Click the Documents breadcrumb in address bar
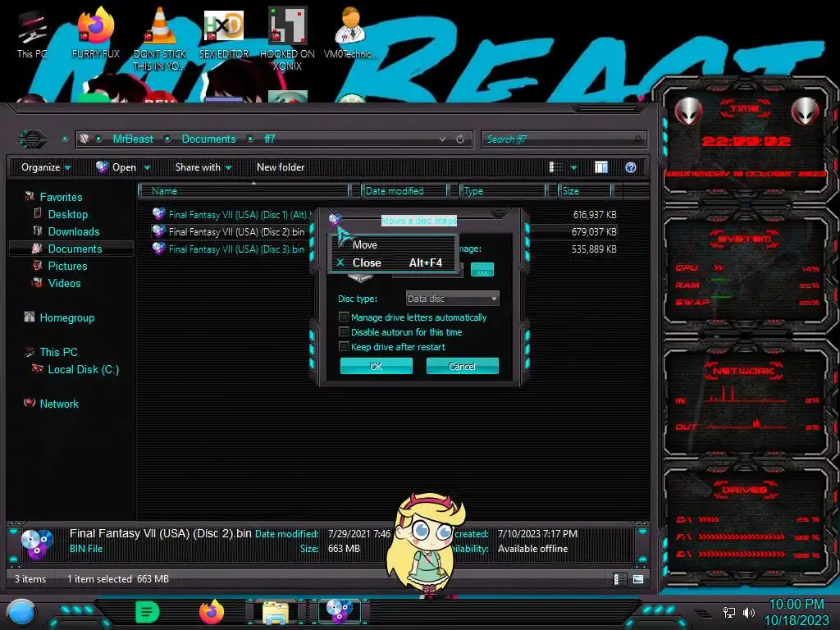Viewport: 840px width, 630px height. 208,139
